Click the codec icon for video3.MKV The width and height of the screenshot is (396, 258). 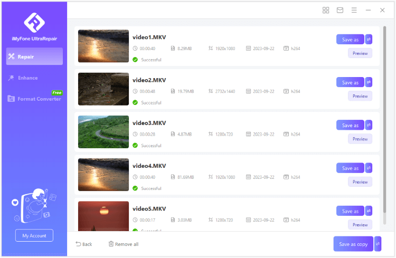click(286, 134)
